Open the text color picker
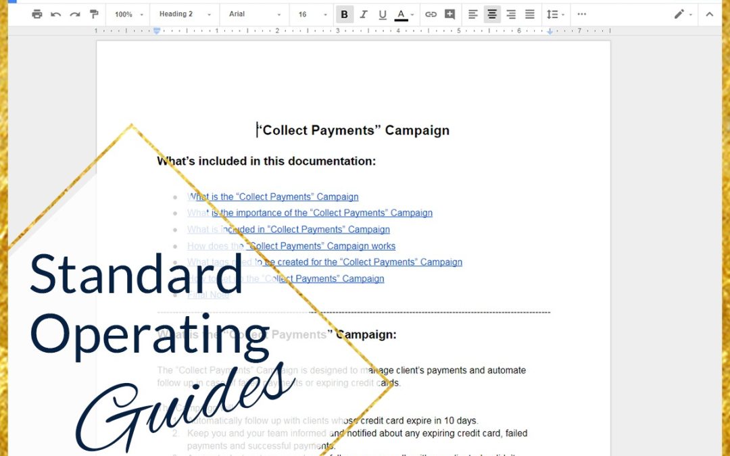 (404, 14)
